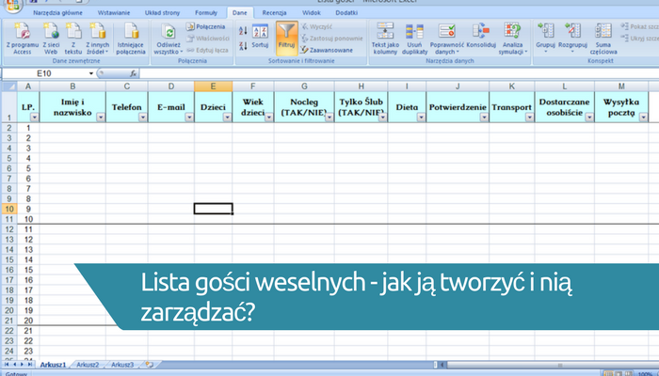Click cell containing LP. number 12

pos(28,240)
